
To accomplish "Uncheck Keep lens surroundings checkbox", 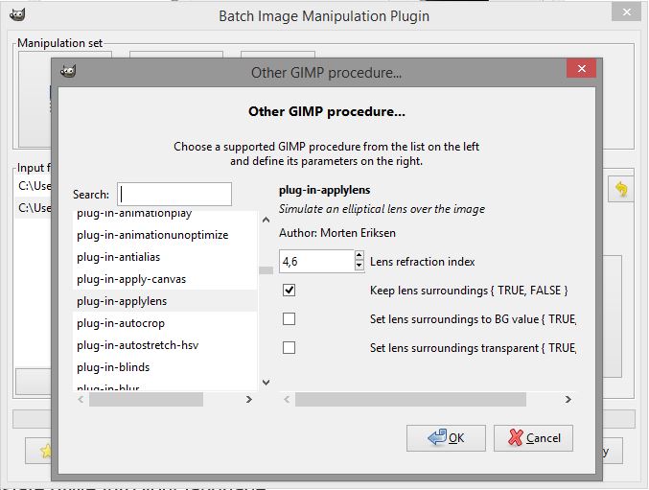I will point(289,291).
